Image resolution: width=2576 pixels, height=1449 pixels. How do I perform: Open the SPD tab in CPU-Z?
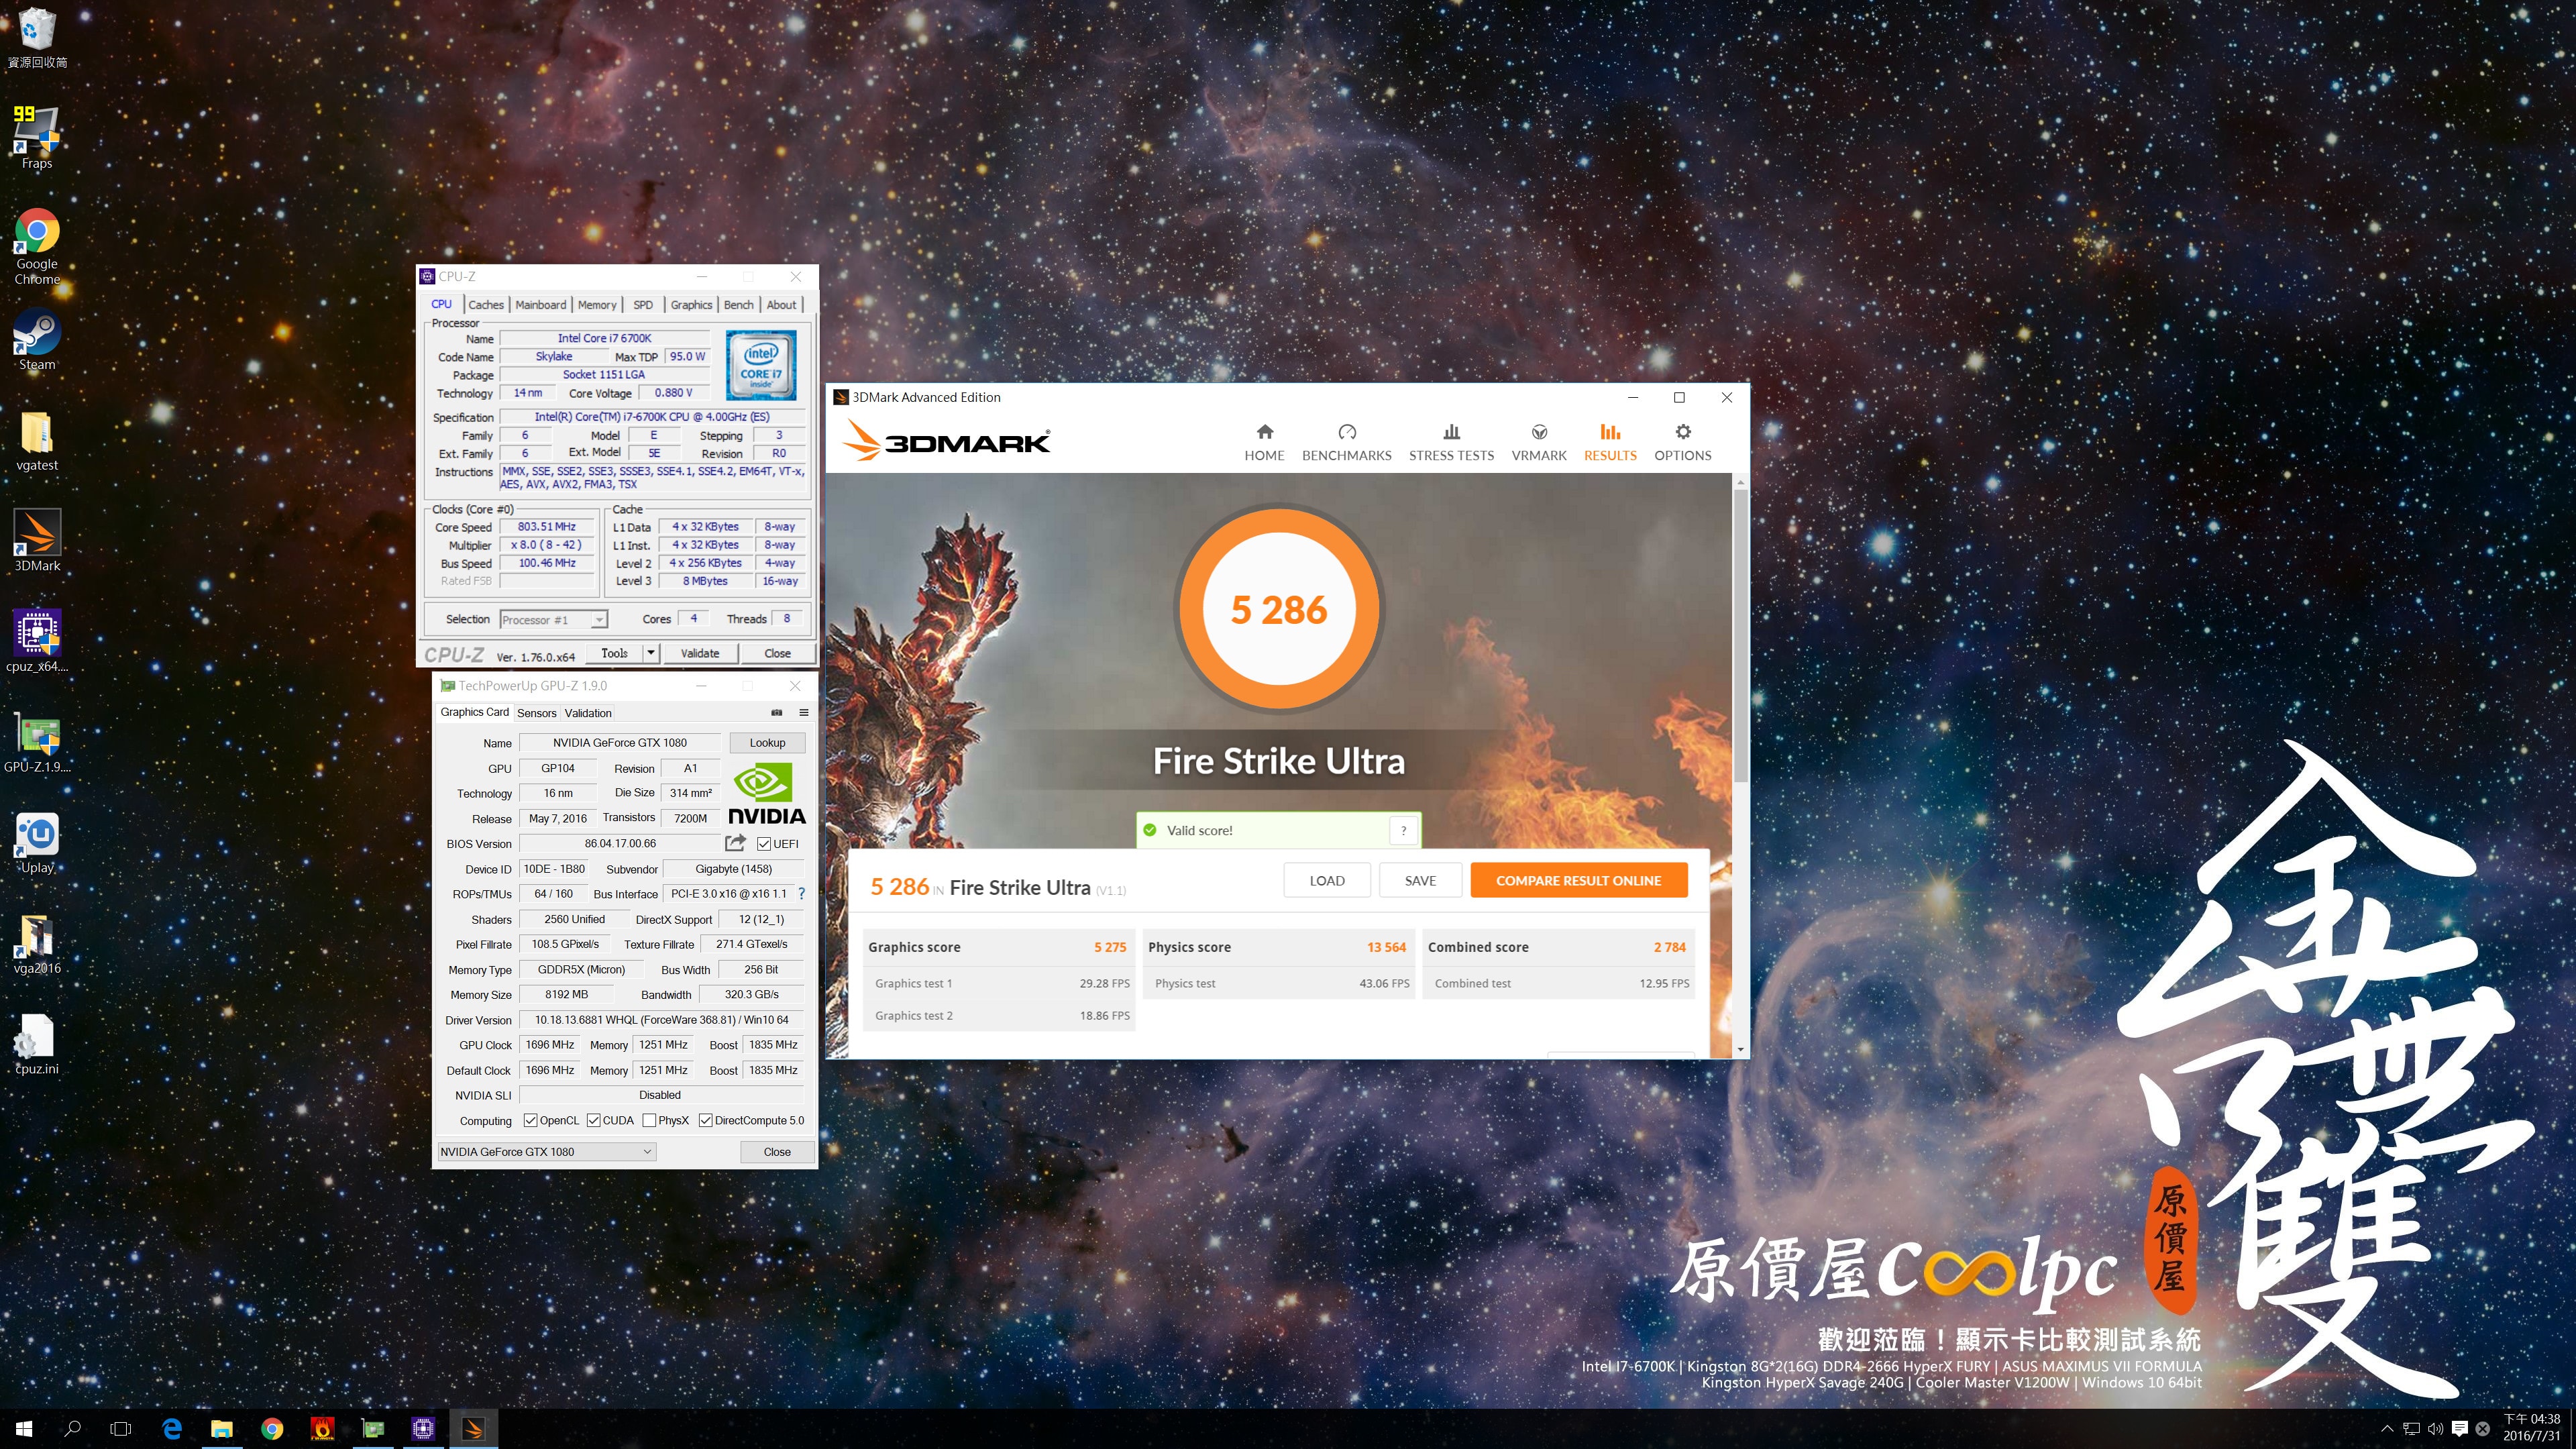pyautogui.click(x=643, y=305)
